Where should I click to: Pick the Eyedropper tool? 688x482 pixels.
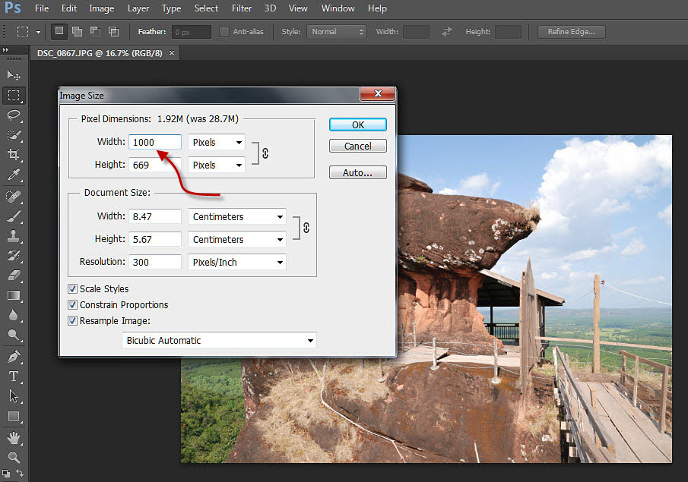[x=14, y=175]
